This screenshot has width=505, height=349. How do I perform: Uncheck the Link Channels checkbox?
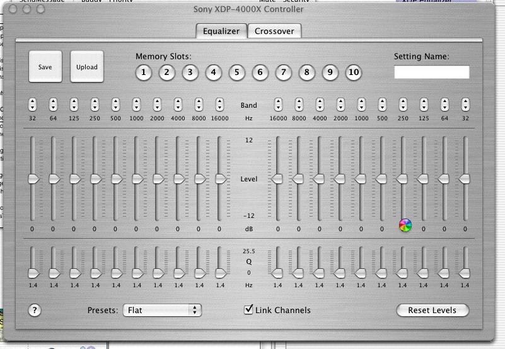tap(248, 309)
